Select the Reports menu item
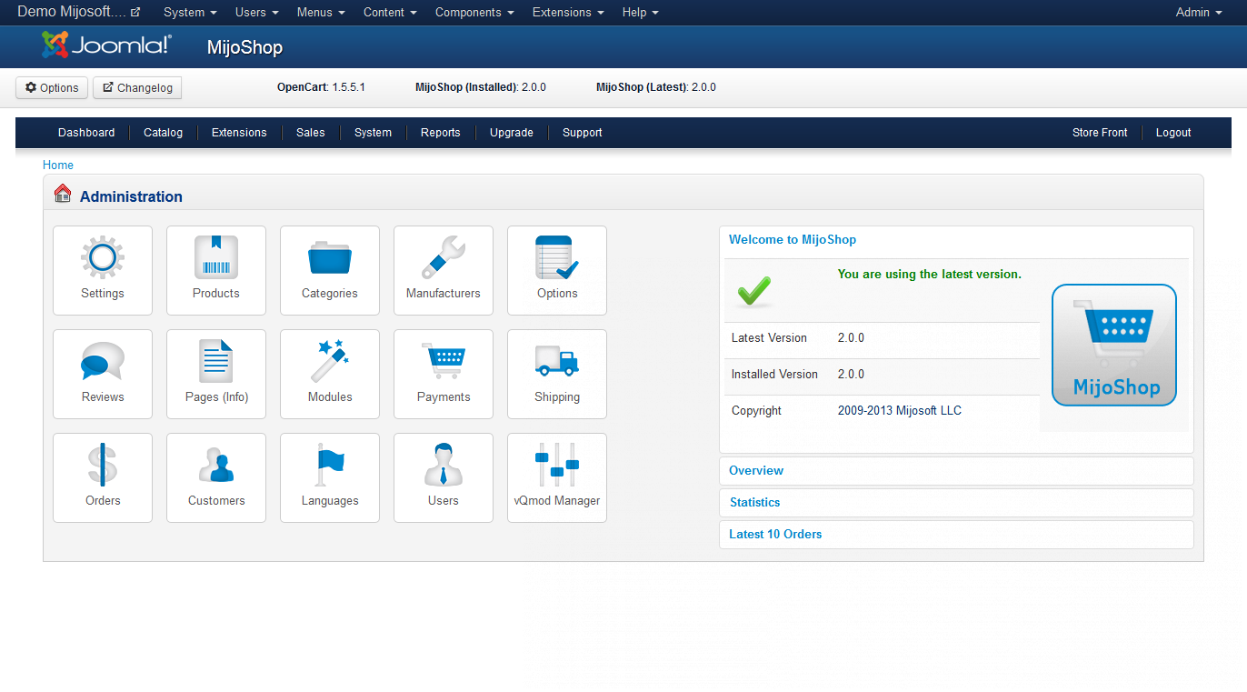Screen dimensions: 1247x692 [x=440, y=133]
